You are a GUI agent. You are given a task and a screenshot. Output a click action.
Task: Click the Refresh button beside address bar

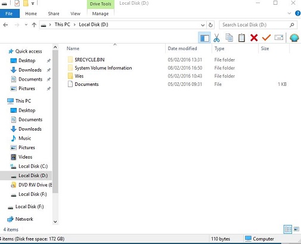point(210,25)
